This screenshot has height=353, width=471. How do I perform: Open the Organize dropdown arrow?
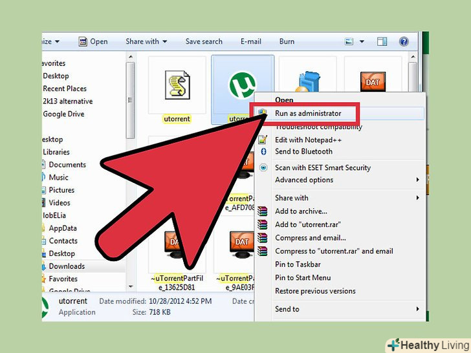pos(57,41)
